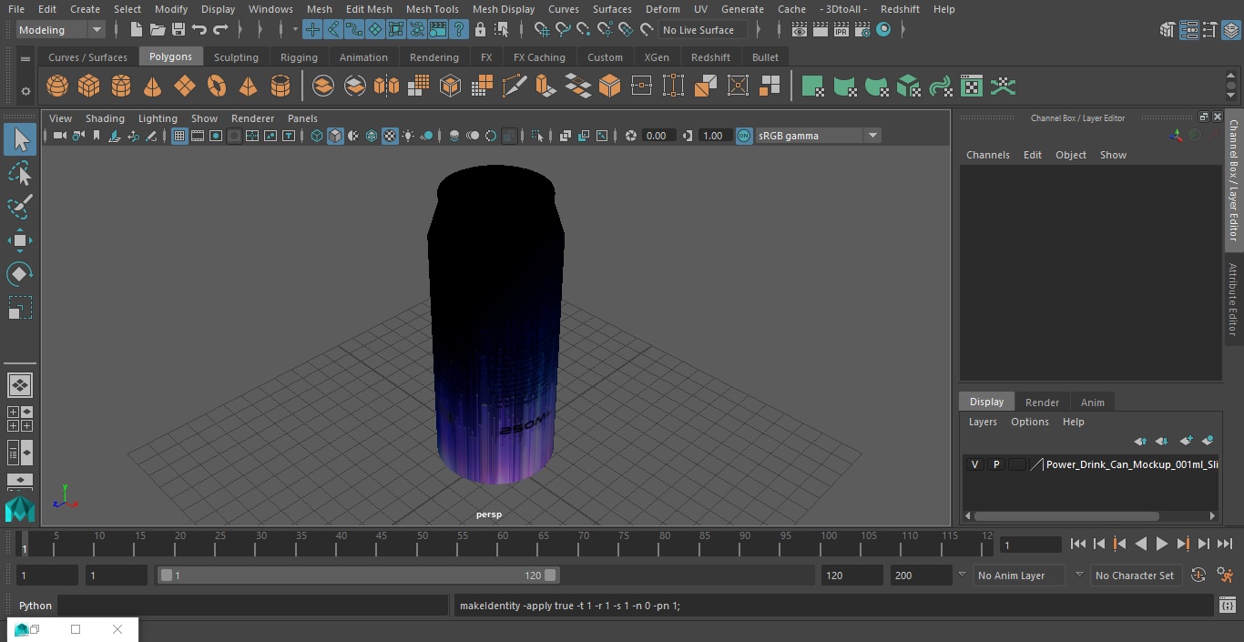Select the Paint Selection tool
Screen dimensions: 1244x642
pyautogui.click(x=20, y=207)
